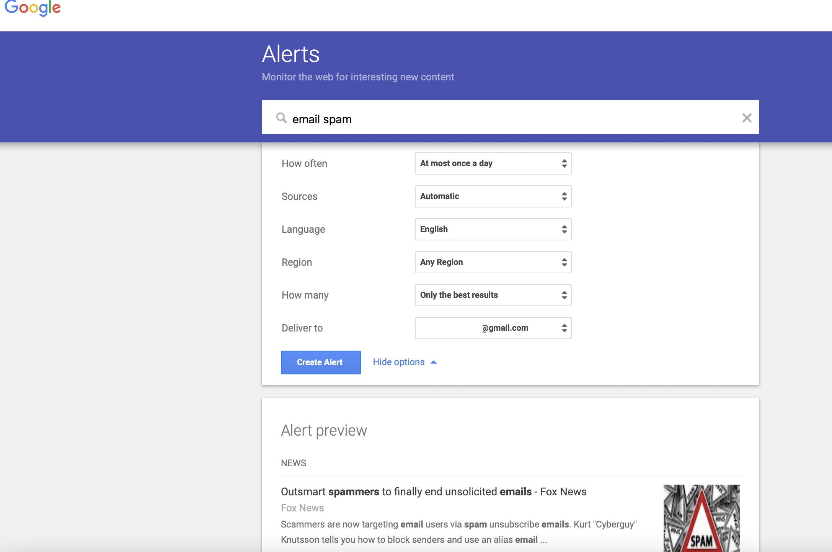Click the SPAM article thumbnail image

(x=701, y=518)
